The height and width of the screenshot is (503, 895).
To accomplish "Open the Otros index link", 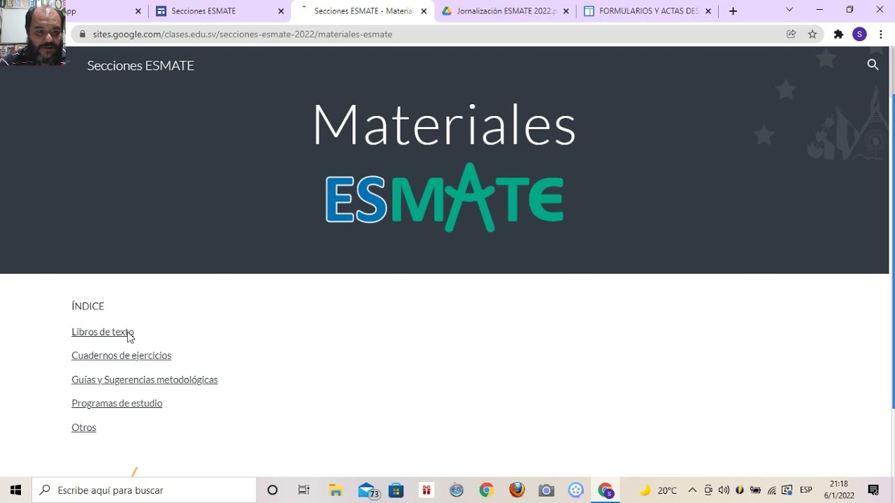I will (x=84, y=428).
